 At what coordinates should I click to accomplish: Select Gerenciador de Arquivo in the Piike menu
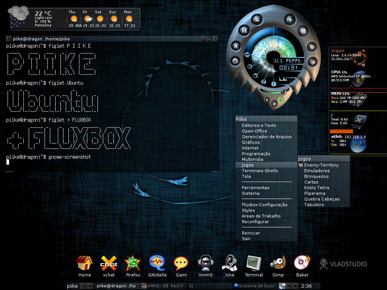[266, 137]
